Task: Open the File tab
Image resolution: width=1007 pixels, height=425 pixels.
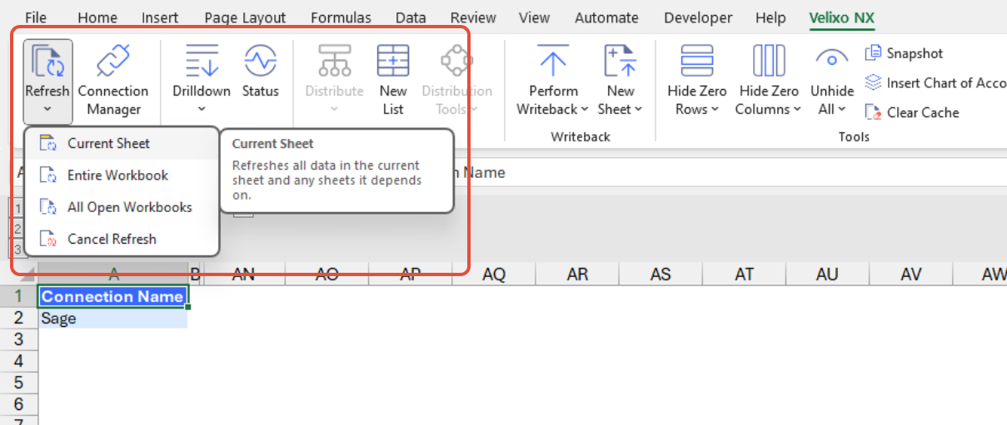Action: click(36, 17)
